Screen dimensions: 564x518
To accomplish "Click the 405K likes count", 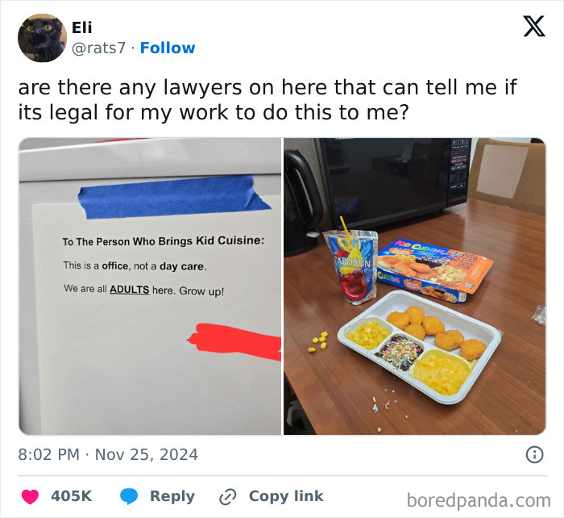I will coord(71,496).
